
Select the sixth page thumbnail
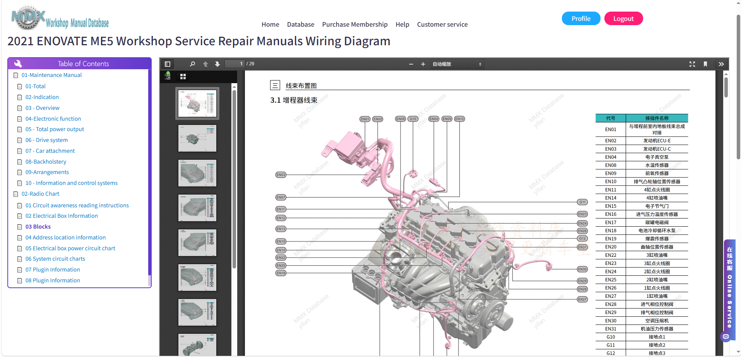(x=197, y=277)
